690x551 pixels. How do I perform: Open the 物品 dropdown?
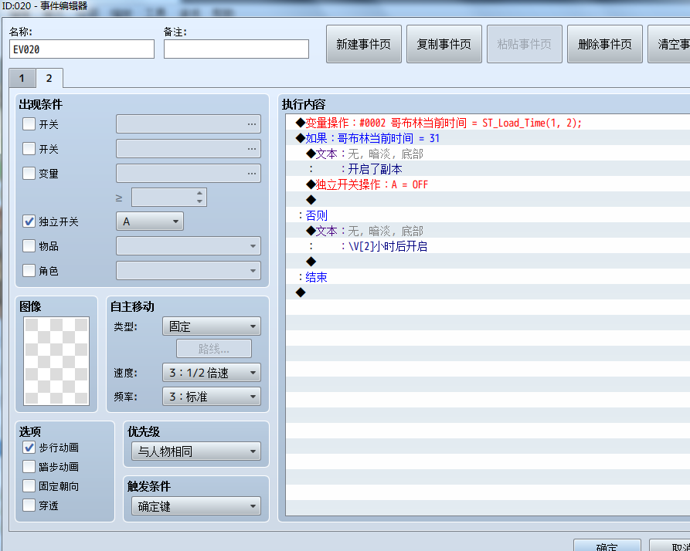point(189,246)
